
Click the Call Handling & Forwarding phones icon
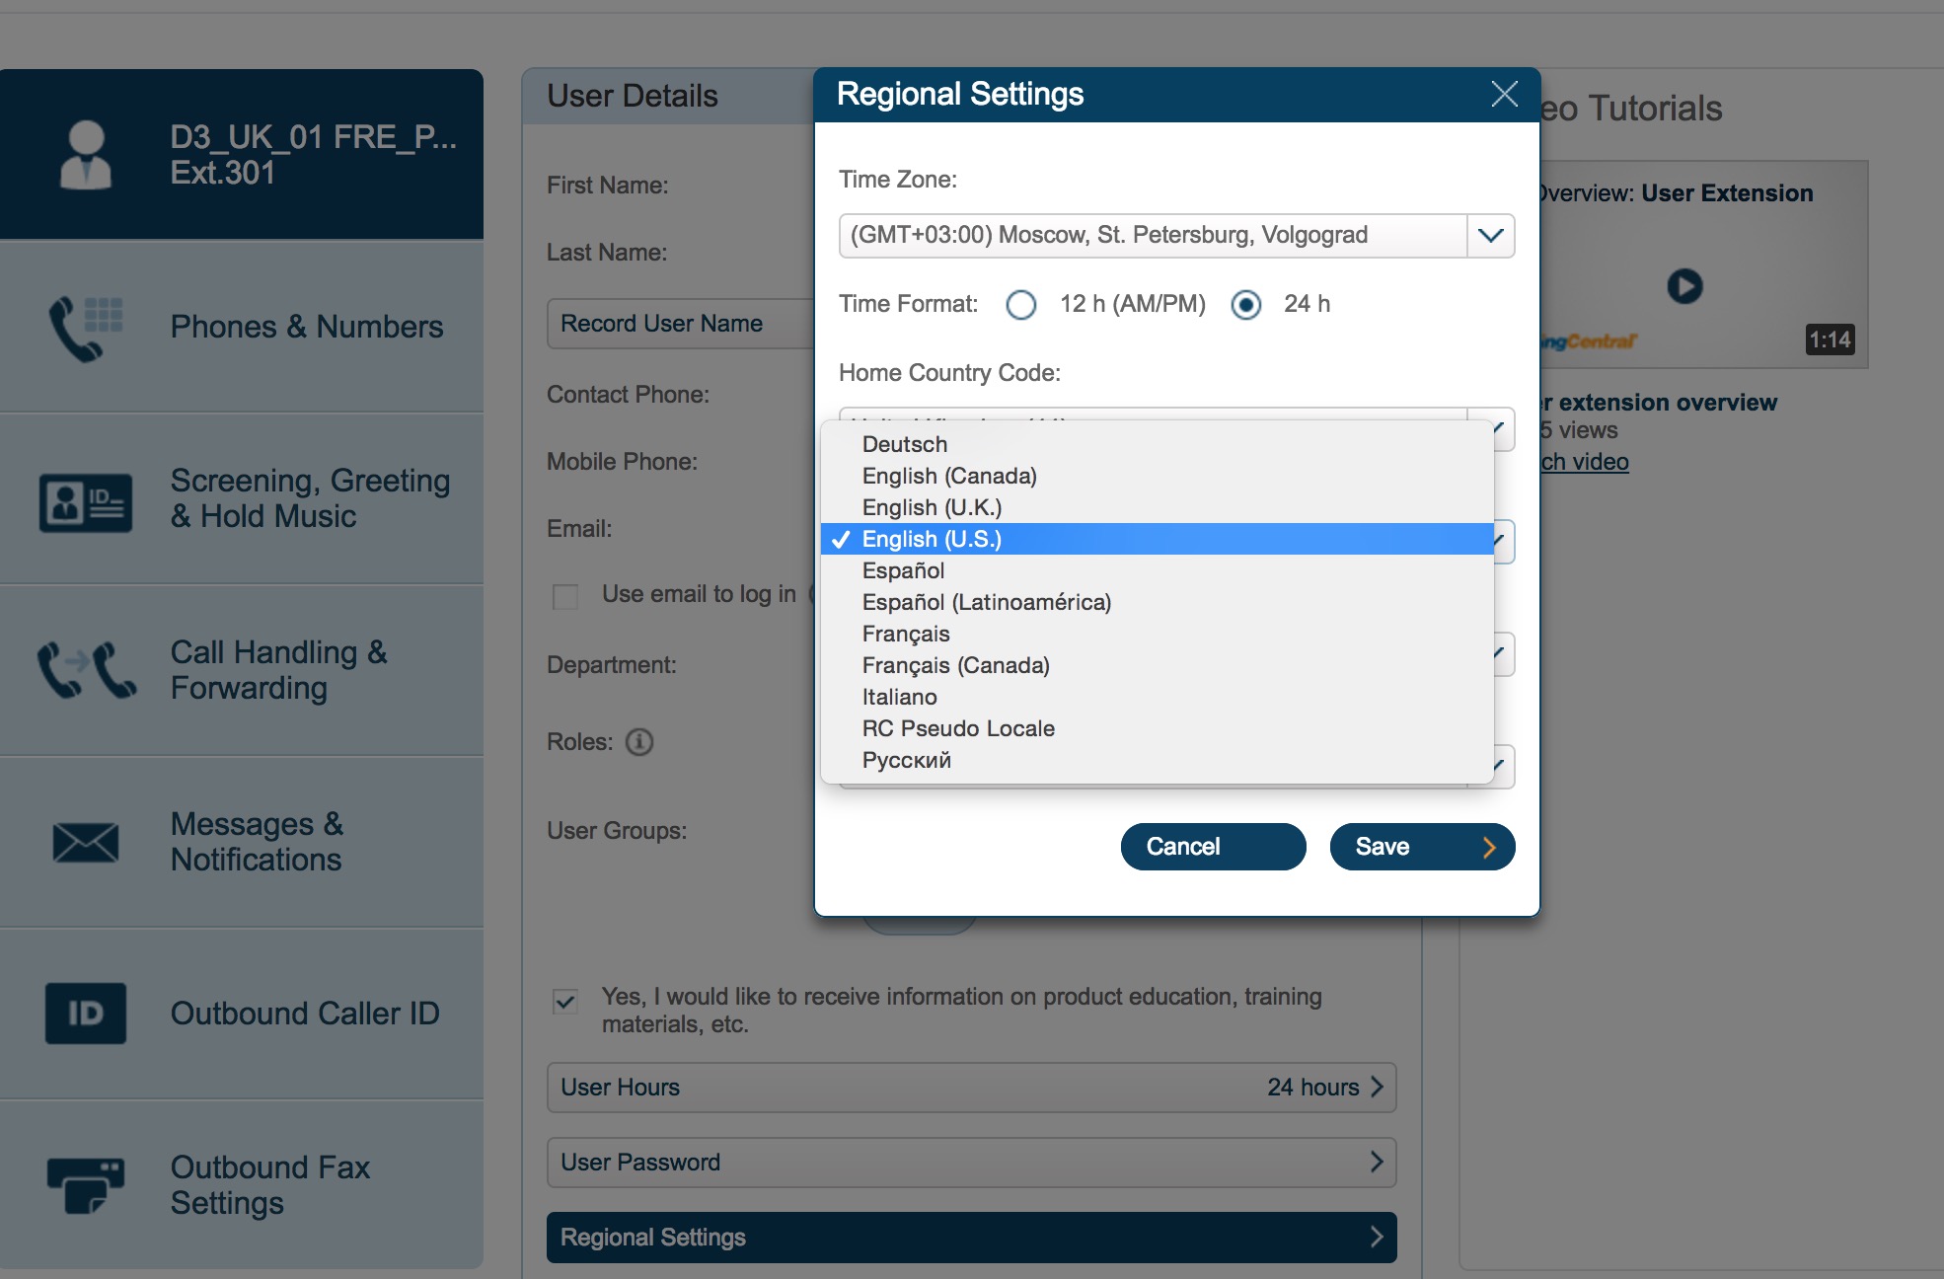tap(87, 670)
